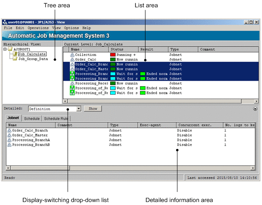Click Order_Calc_Master icon in detailed information area
Viewport: 262px width, 205px height.
point(9,135)
